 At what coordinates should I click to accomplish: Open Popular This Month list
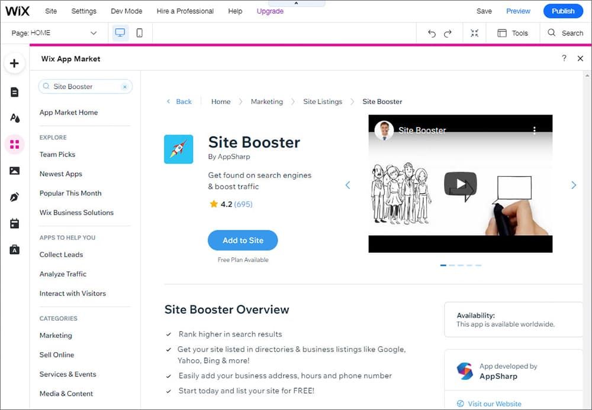70,193
